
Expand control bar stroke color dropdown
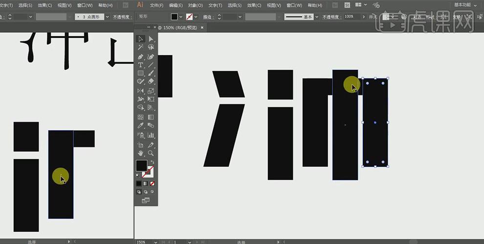(x=197, y=17)
